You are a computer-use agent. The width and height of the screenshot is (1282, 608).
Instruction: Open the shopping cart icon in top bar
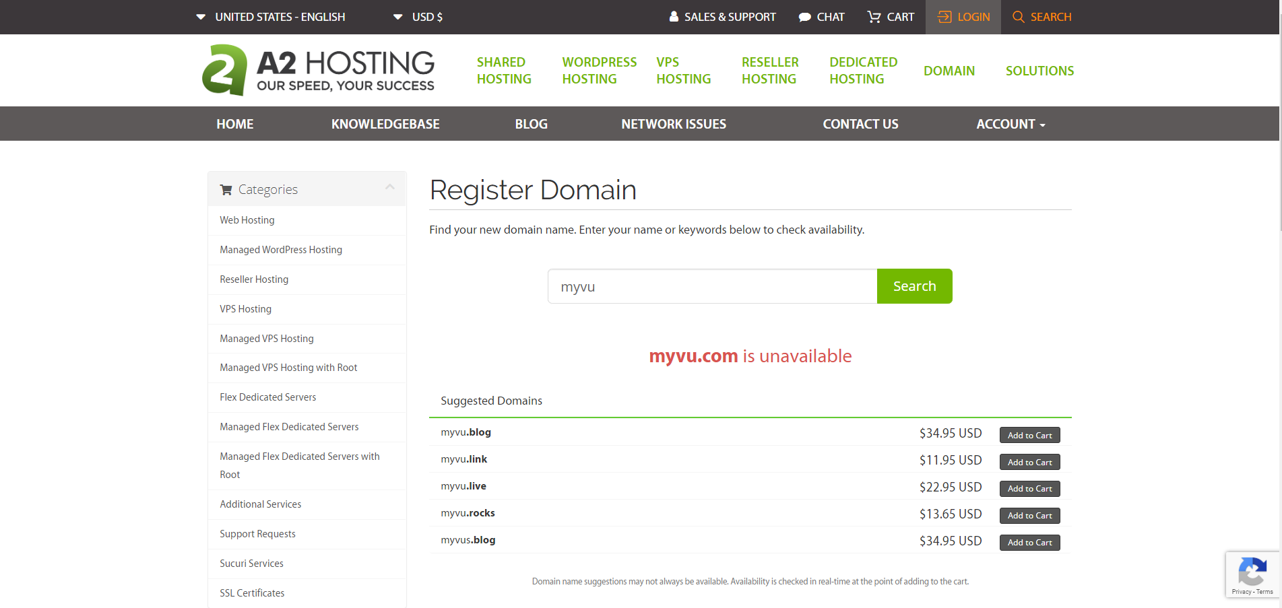874,17
